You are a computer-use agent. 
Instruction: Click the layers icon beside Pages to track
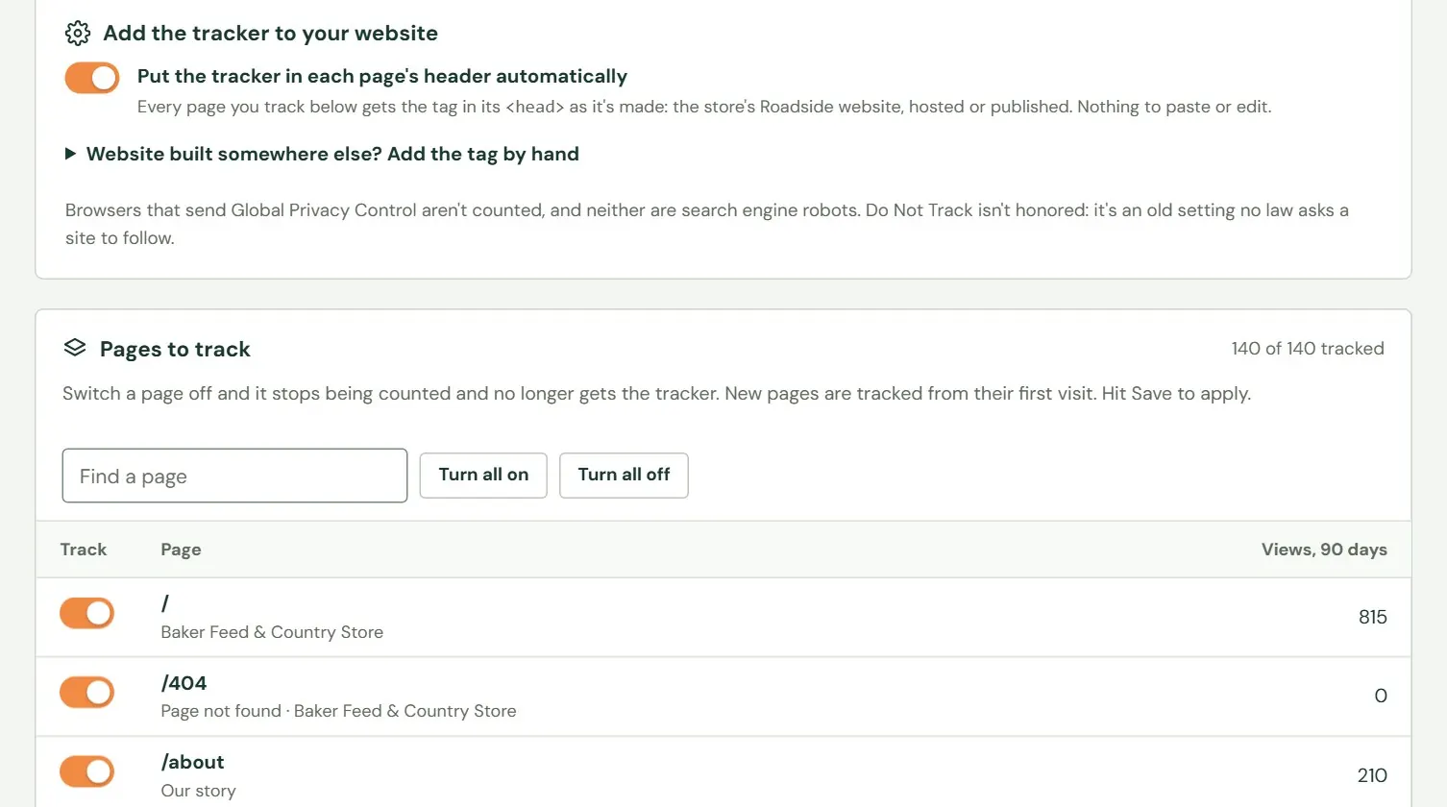[75, 348]
